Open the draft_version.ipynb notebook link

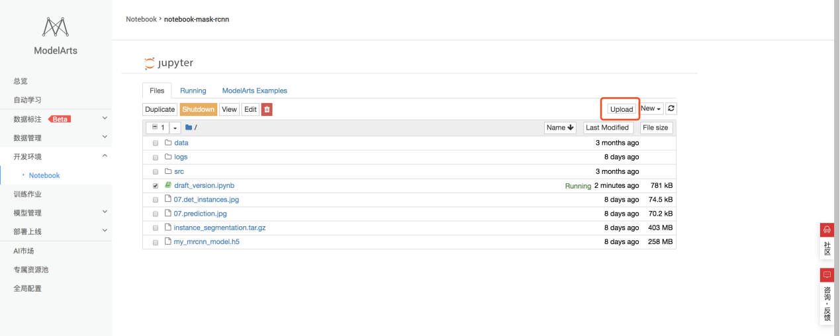(204, 186)
